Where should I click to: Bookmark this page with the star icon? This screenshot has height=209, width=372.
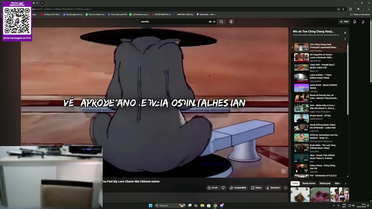[x=343, y=9]
